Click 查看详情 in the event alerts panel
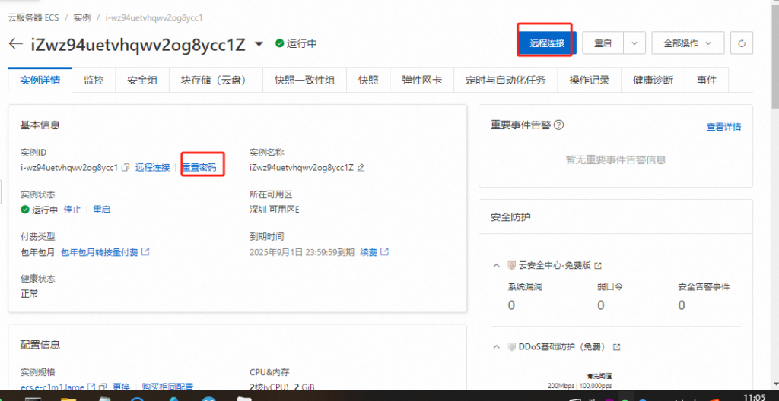 [723, 127]
